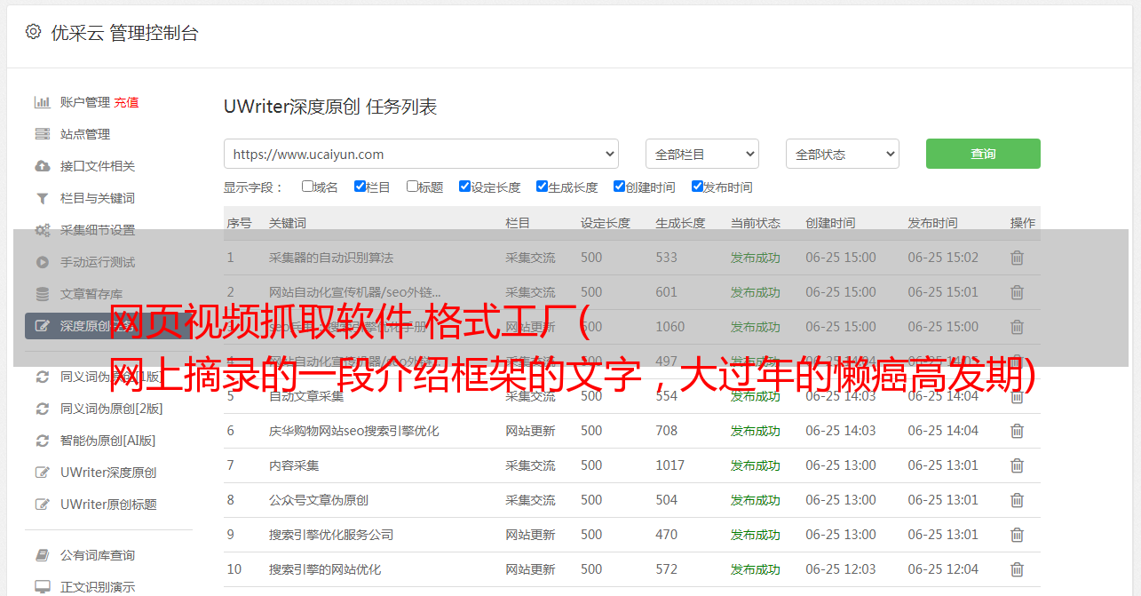Click the 关键词 column header
The width and height of the screenshot is (1141, 596).
[288, 223]
